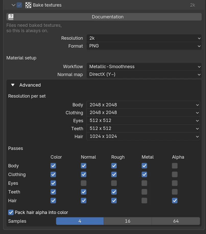Open the Body resolution dropdown

143,105
